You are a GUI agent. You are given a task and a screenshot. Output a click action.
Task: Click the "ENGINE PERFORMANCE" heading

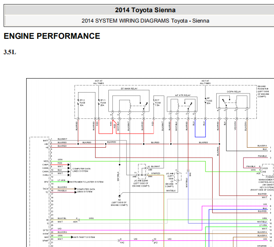click(52, 36)
